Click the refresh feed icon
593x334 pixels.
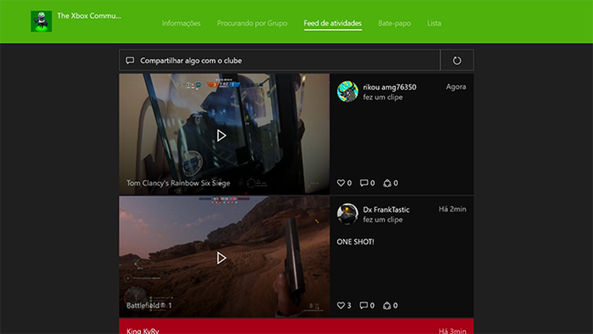[457, 60]
